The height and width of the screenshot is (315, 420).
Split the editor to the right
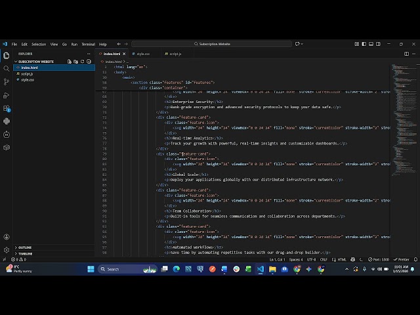click(406, 54)
